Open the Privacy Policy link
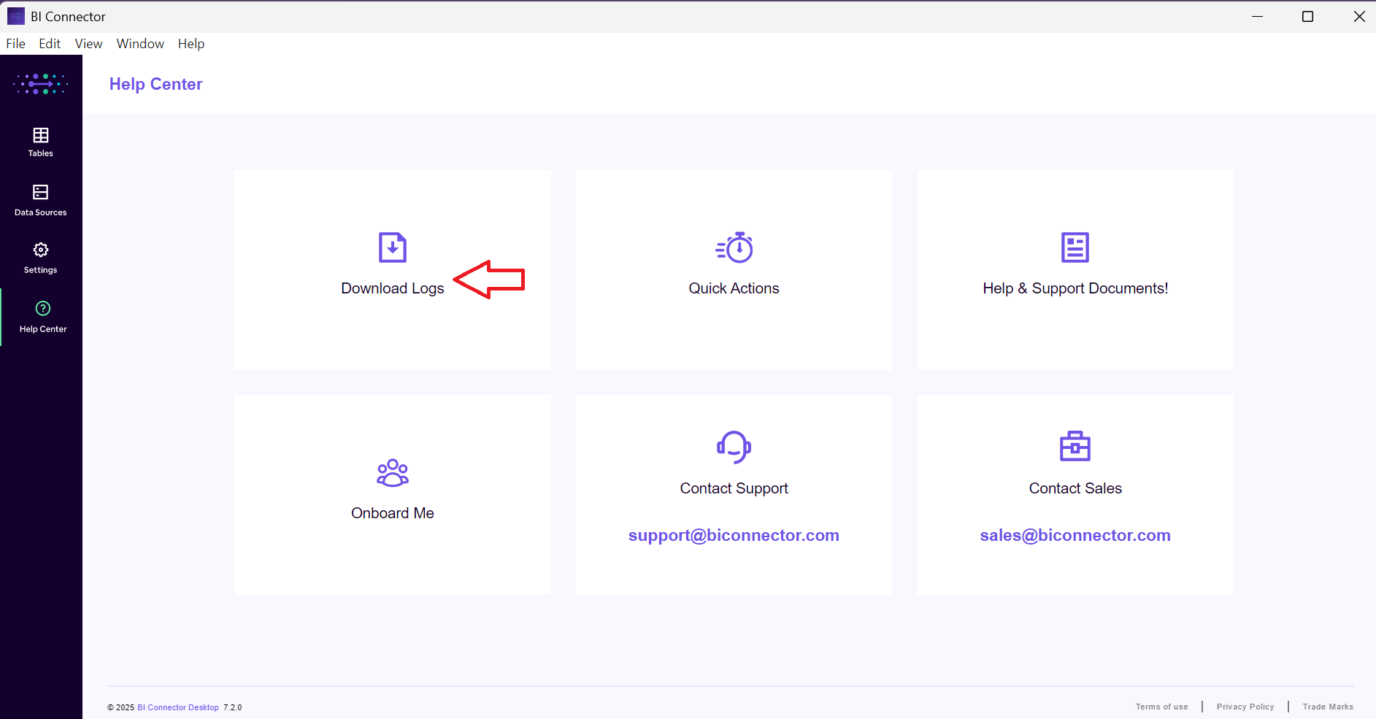The image size is (1376, 719). pyautogui.click(x=1245, y=707)
